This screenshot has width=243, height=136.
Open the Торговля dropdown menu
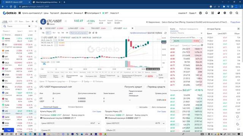(x=54, y=13)
